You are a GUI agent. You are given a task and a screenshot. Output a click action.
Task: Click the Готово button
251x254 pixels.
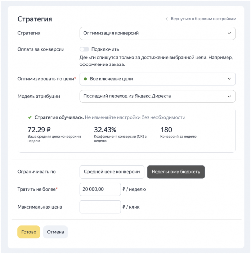point(29,232)
